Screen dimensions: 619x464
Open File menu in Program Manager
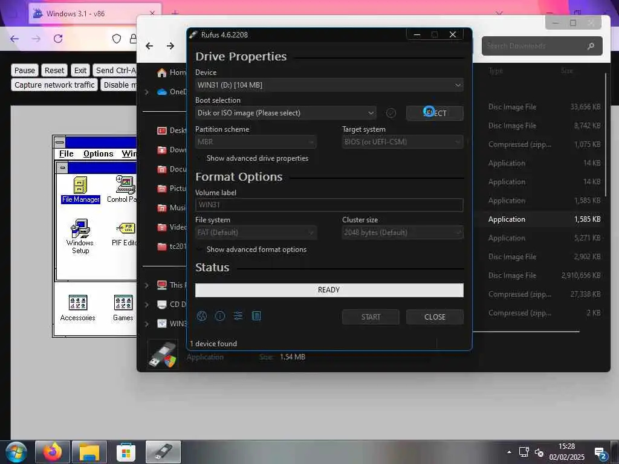click(x=66, y=154)
